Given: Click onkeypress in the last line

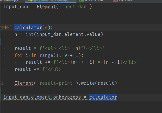Looking at the screenshot, I should 67,97.
